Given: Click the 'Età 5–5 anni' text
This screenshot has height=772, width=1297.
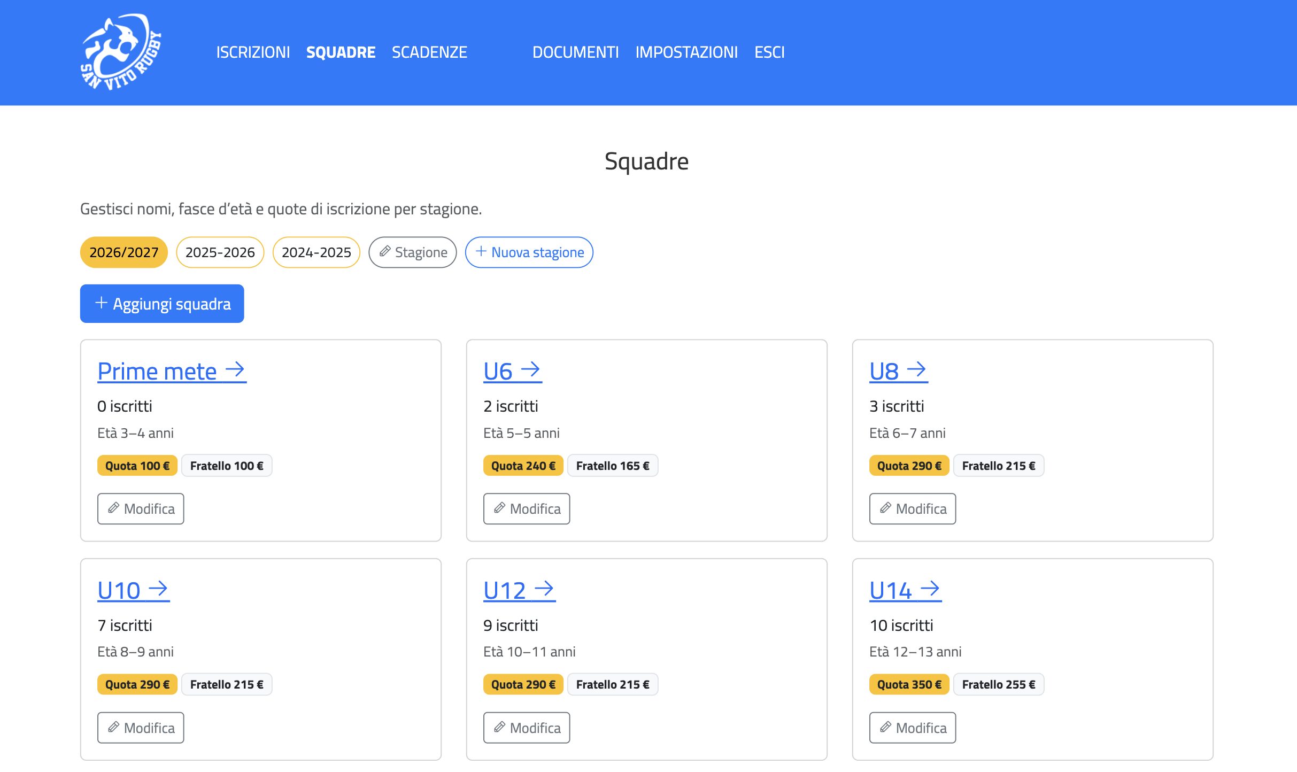Looking at the screenshot, I should pos(521,433).
